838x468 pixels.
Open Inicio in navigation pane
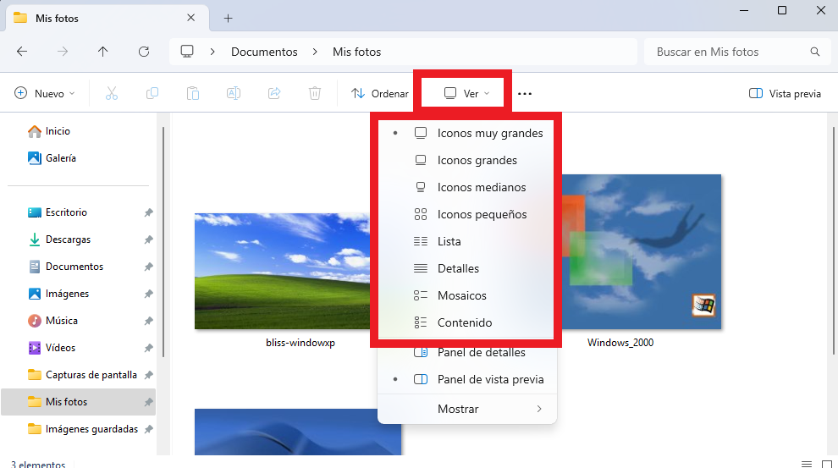(49, 131)
